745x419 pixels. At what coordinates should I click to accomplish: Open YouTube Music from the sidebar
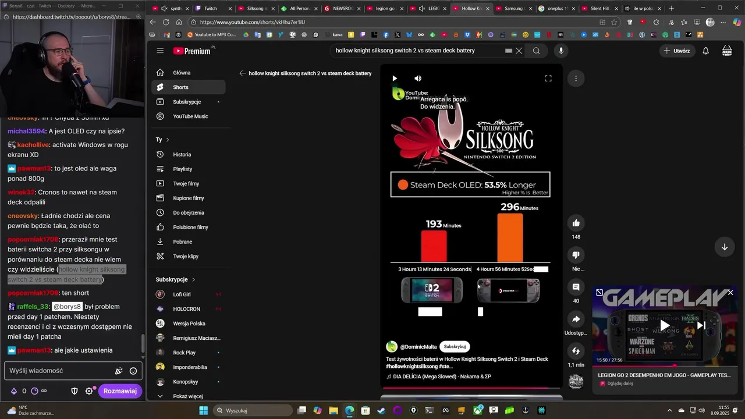pyautogui.click(x=188, y=116)
